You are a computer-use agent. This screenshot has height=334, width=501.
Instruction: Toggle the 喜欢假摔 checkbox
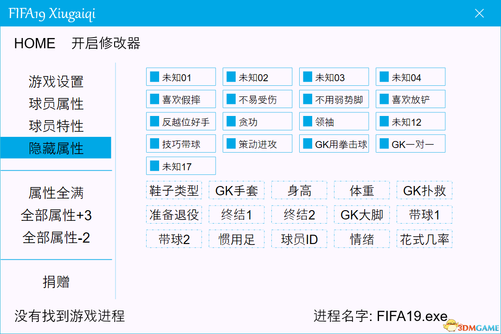point(155,99)
